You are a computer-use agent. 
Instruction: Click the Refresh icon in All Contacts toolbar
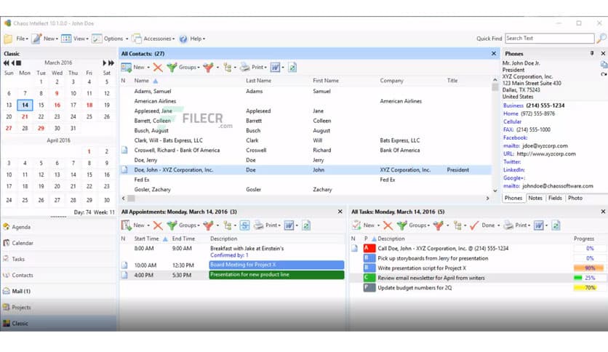point(292,67)
